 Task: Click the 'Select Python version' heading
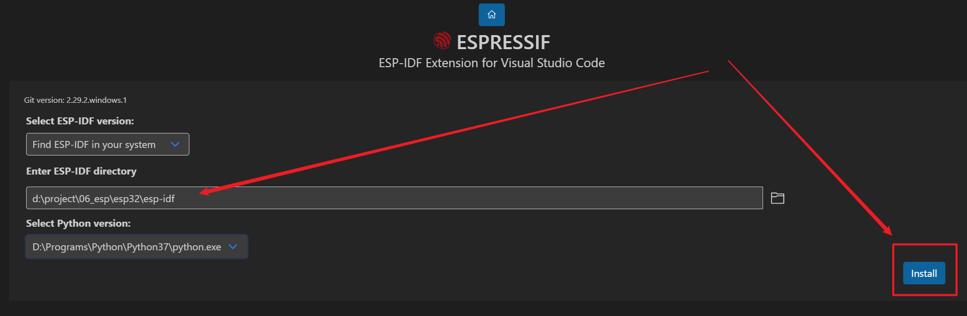pyautogui.click(x=78, y=223)
